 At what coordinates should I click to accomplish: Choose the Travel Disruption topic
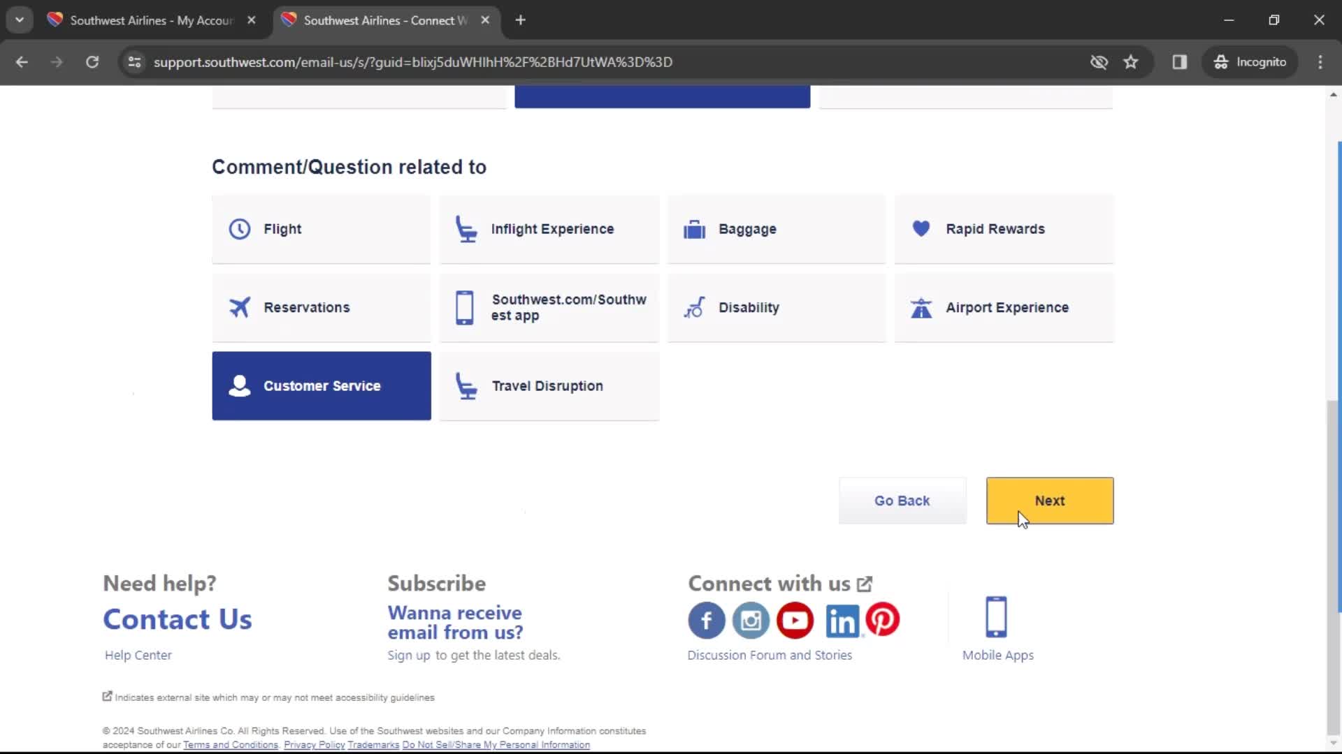pyautogui.click(x=549, y=386)
